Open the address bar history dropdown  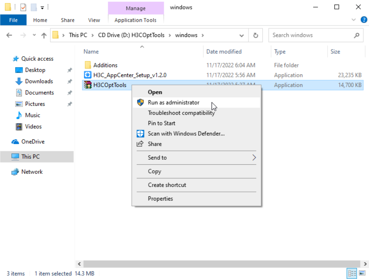tap(241, 35)
